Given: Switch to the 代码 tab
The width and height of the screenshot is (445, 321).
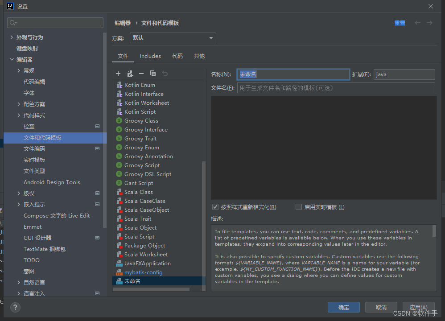Looking at the screenshot, I should pyautogui.click(x=177, y=56).
